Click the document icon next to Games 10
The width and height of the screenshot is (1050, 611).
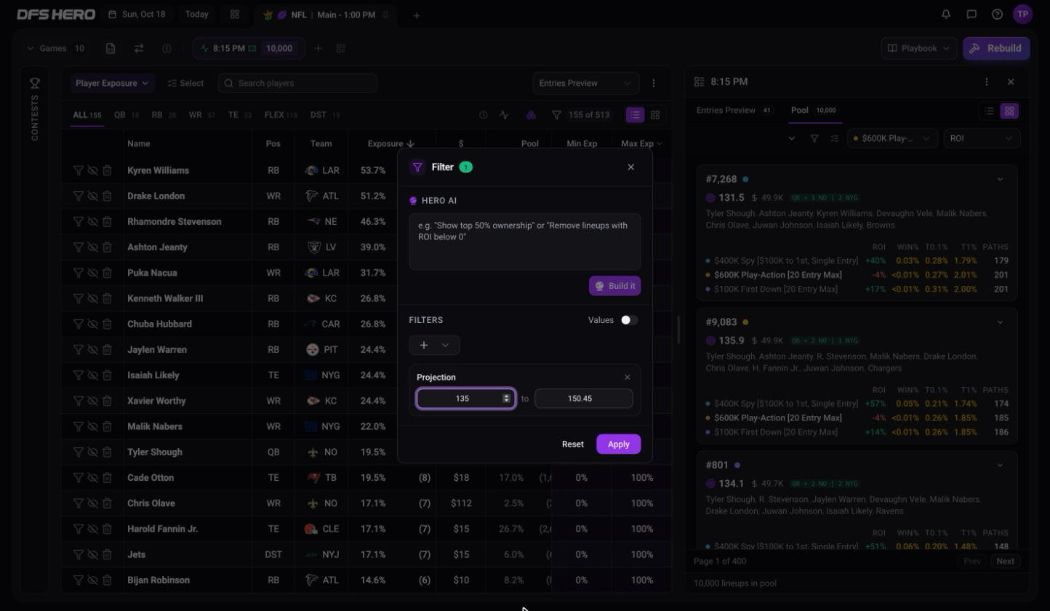click(x=111, y=48)
